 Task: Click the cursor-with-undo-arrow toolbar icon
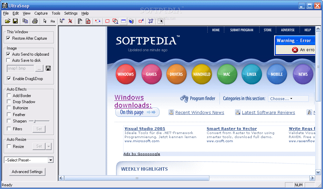pyautogui.click(x=62, y=21)
